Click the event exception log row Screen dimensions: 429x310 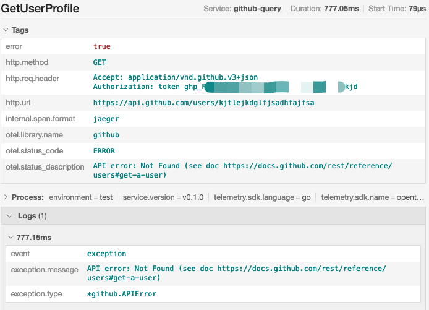(x=106, y=254)
